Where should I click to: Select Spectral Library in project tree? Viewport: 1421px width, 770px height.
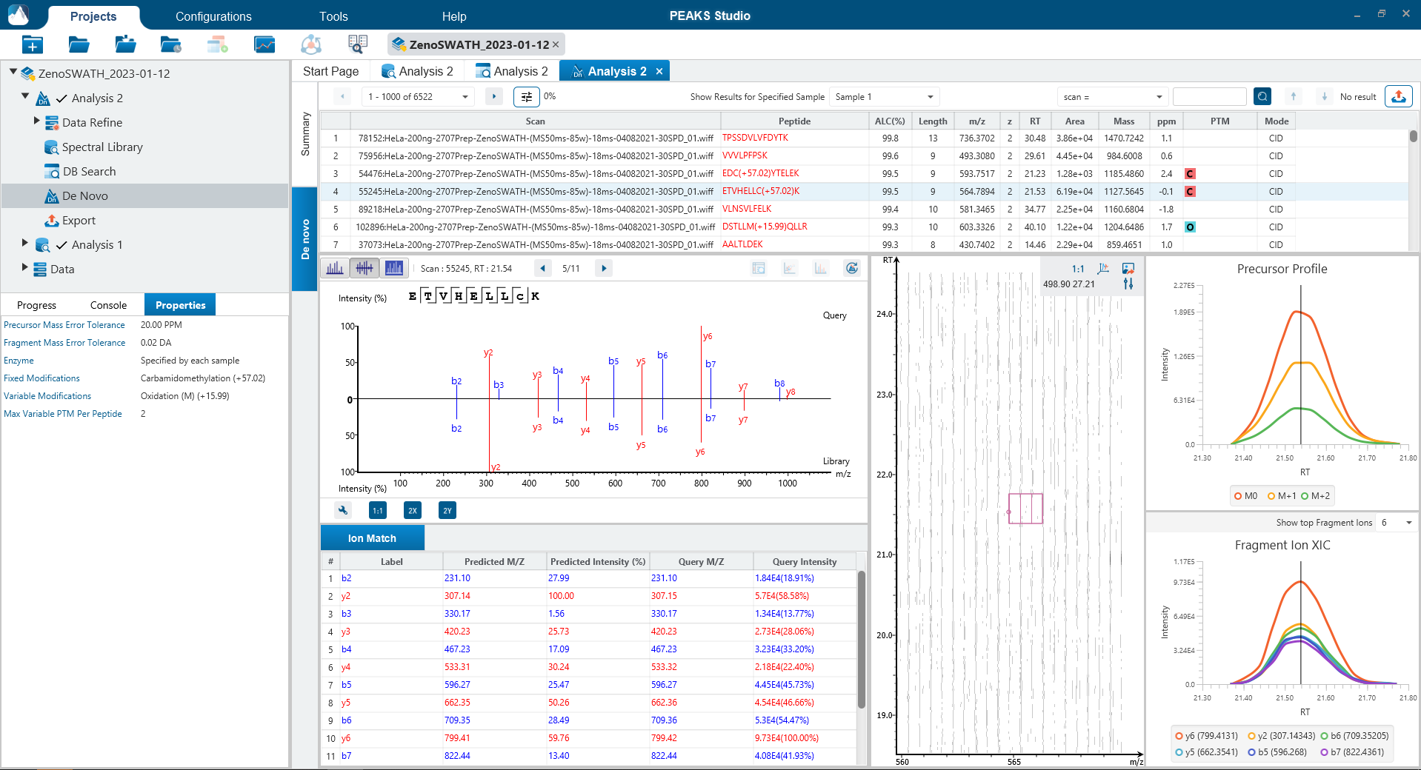102,147
